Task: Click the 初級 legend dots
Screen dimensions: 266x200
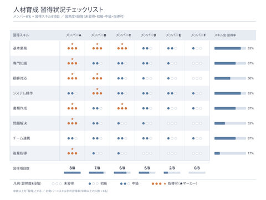Action: tap(94, 184)
